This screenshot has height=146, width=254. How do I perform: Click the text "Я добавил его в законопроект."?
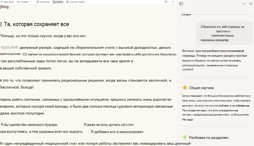pos(117,132)
